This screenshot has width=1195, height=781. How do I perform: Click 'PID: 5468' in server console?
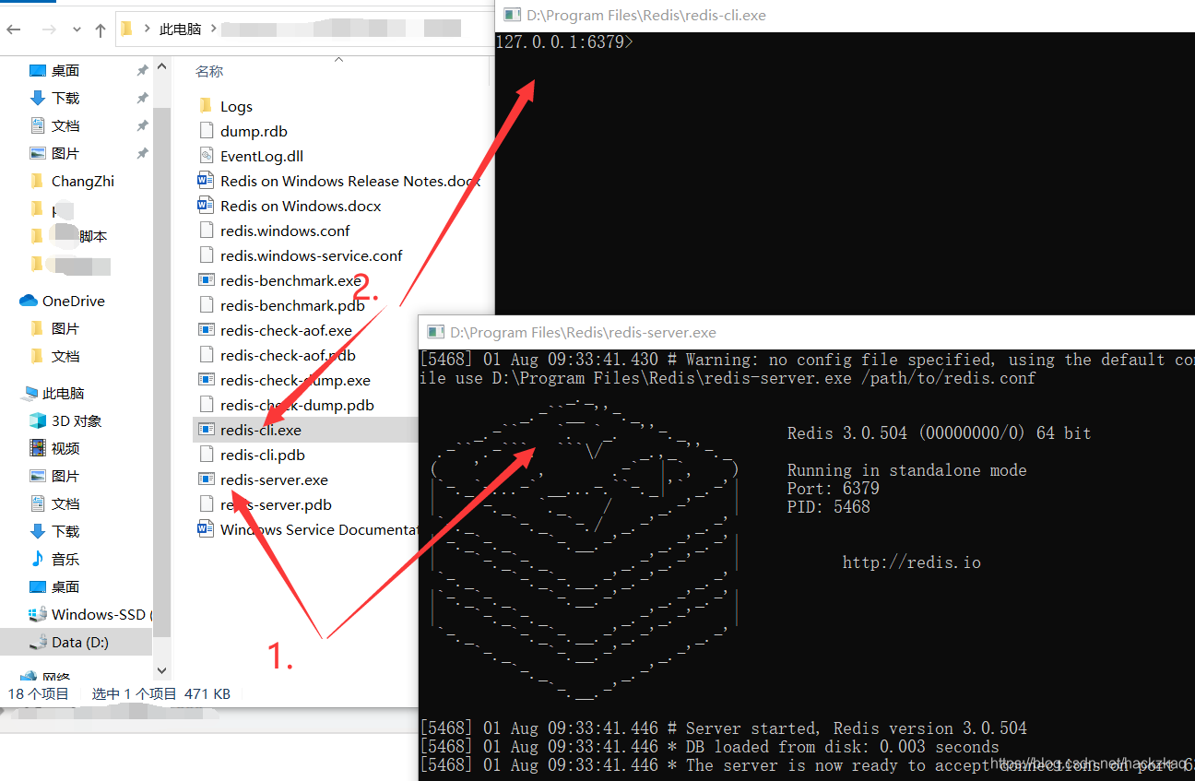828,506
